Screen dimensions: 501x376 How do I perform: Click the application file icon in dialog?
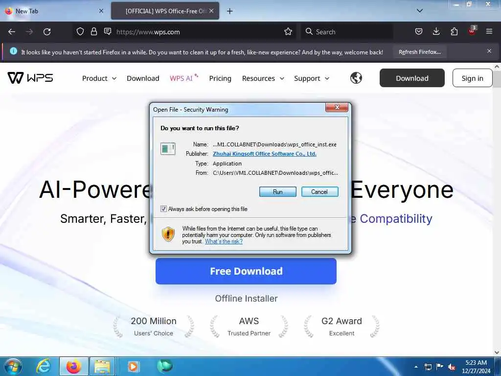tap(168, 149)
